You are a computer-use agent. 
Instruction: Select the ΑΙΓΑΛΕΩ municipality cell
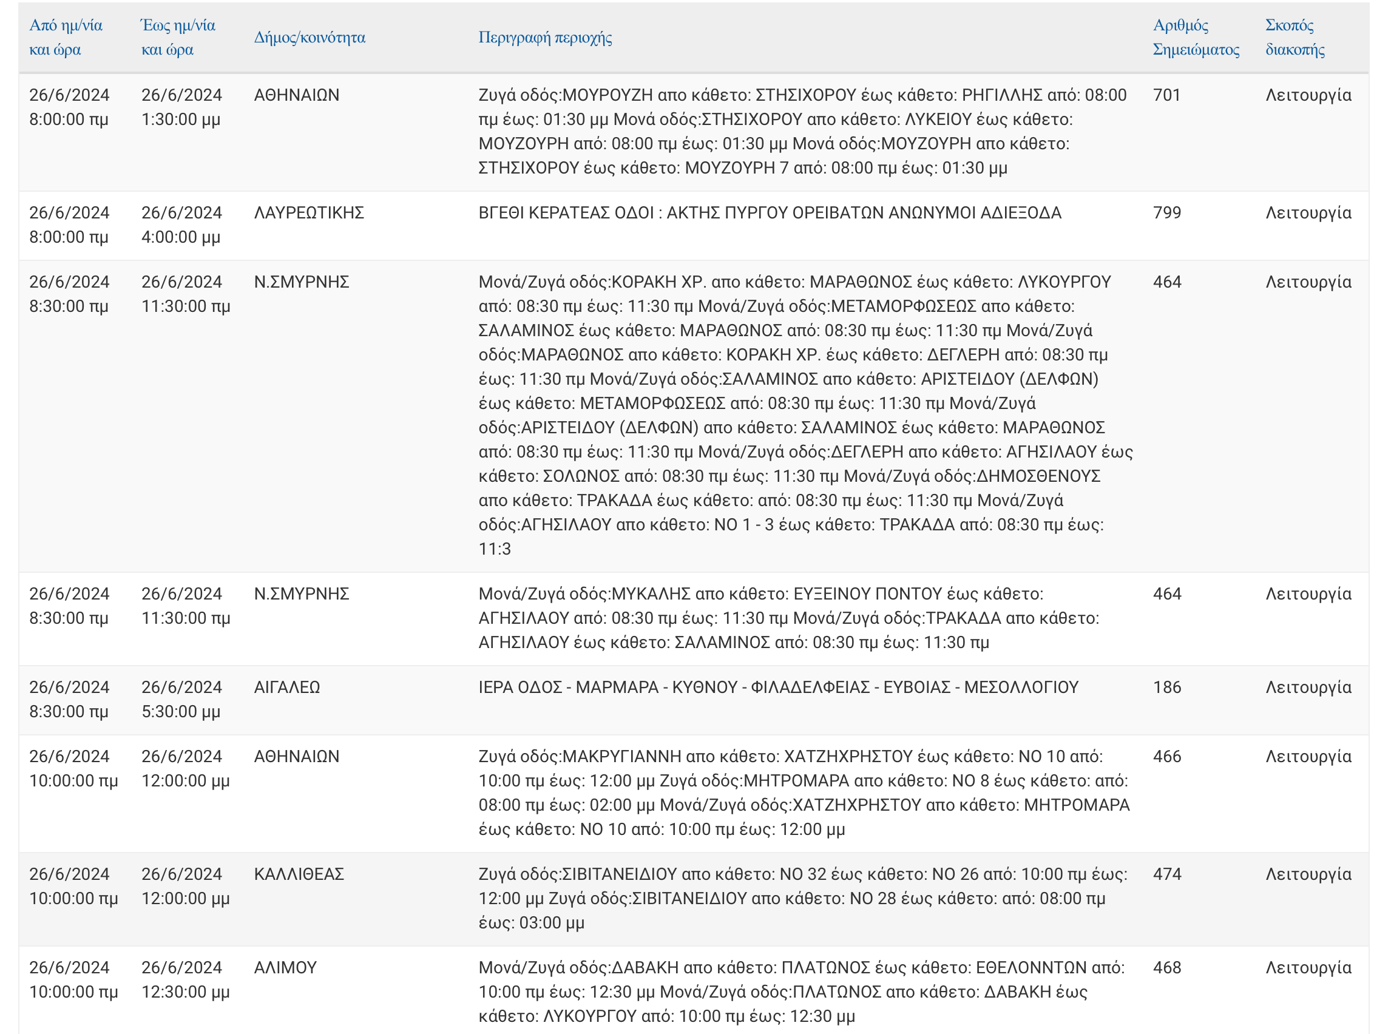point(286,688)
